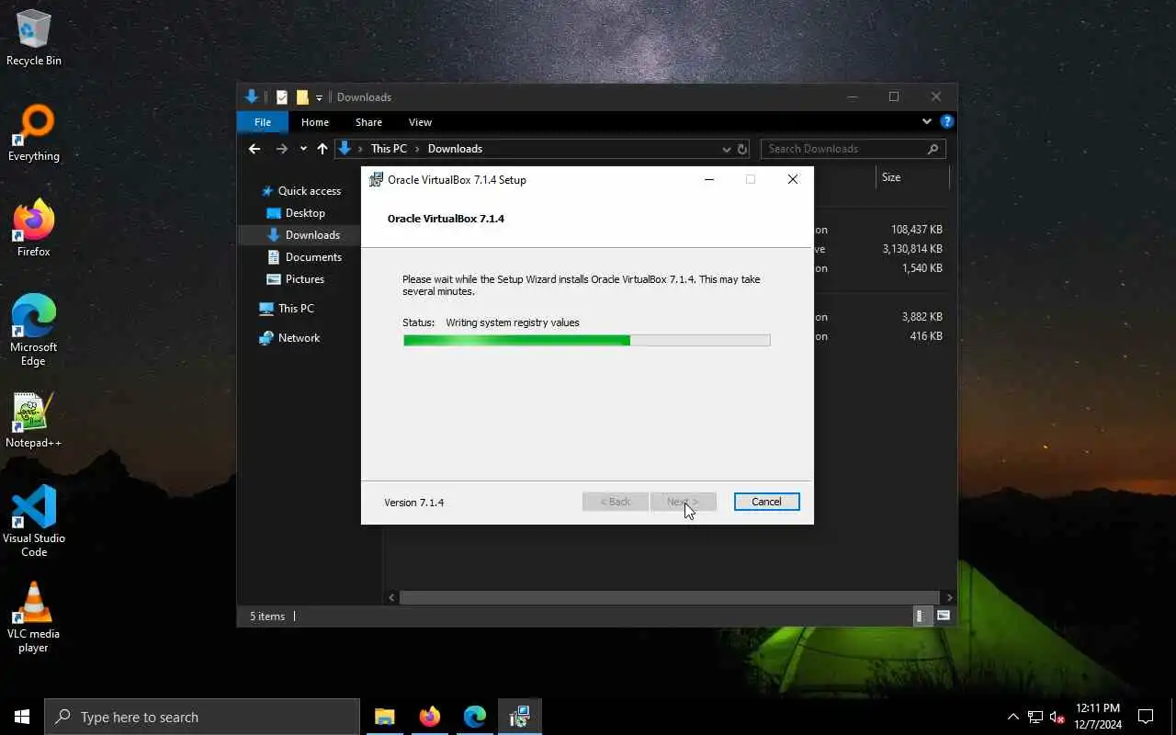The image size is (1176, 735).
Task: Open the Home ribbon tab in Explorer
Action: pos(315,122)
